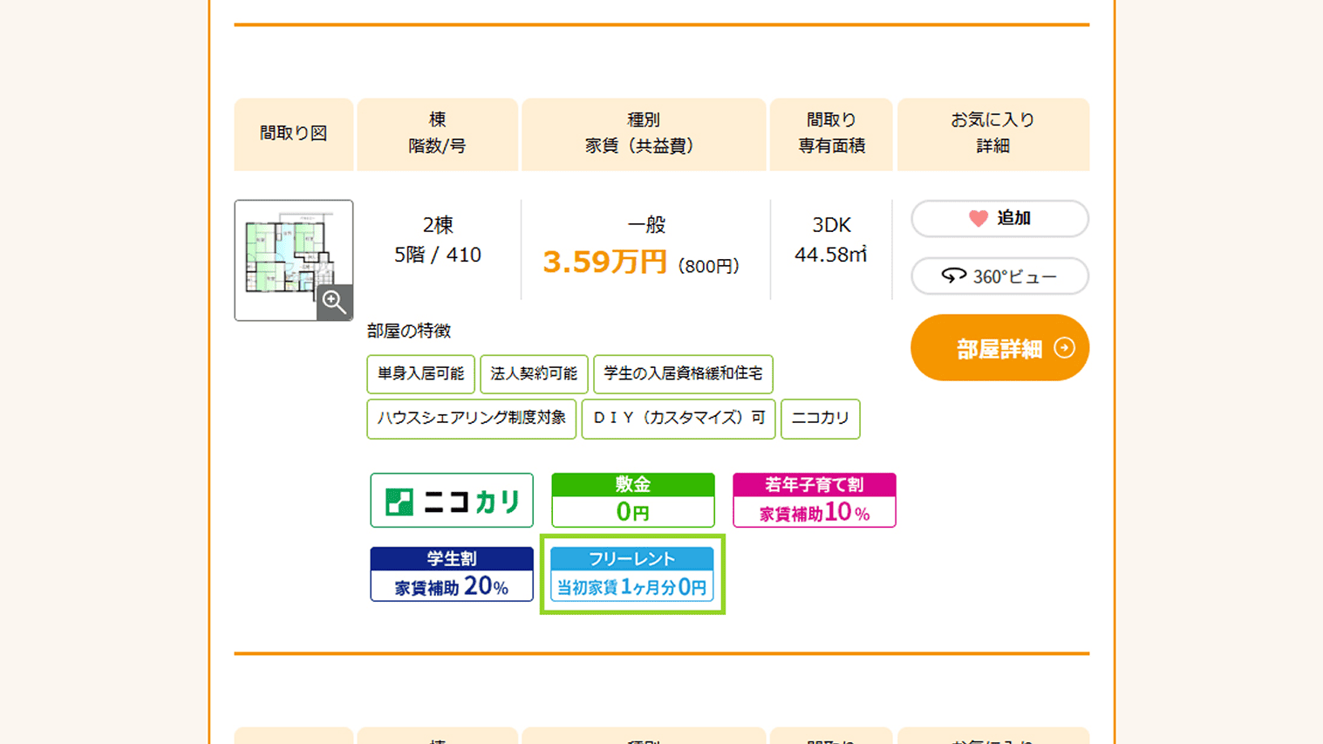Click the 家賃補助 20% indicator

point(452,590)
